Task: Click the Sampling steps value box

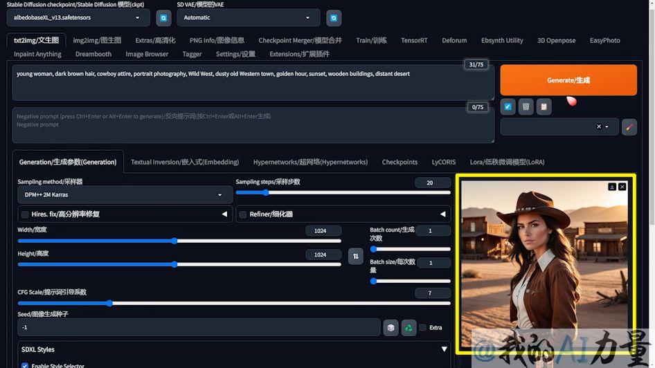Action: [433, 183]
